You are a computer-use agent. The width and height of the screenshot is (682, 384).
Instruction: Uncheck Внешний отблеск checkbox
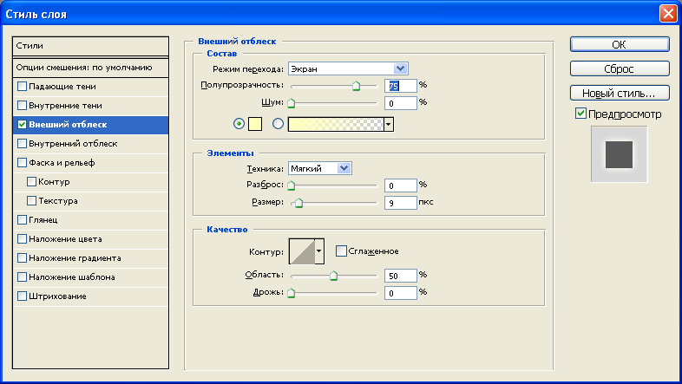click(x=23, y=125)
